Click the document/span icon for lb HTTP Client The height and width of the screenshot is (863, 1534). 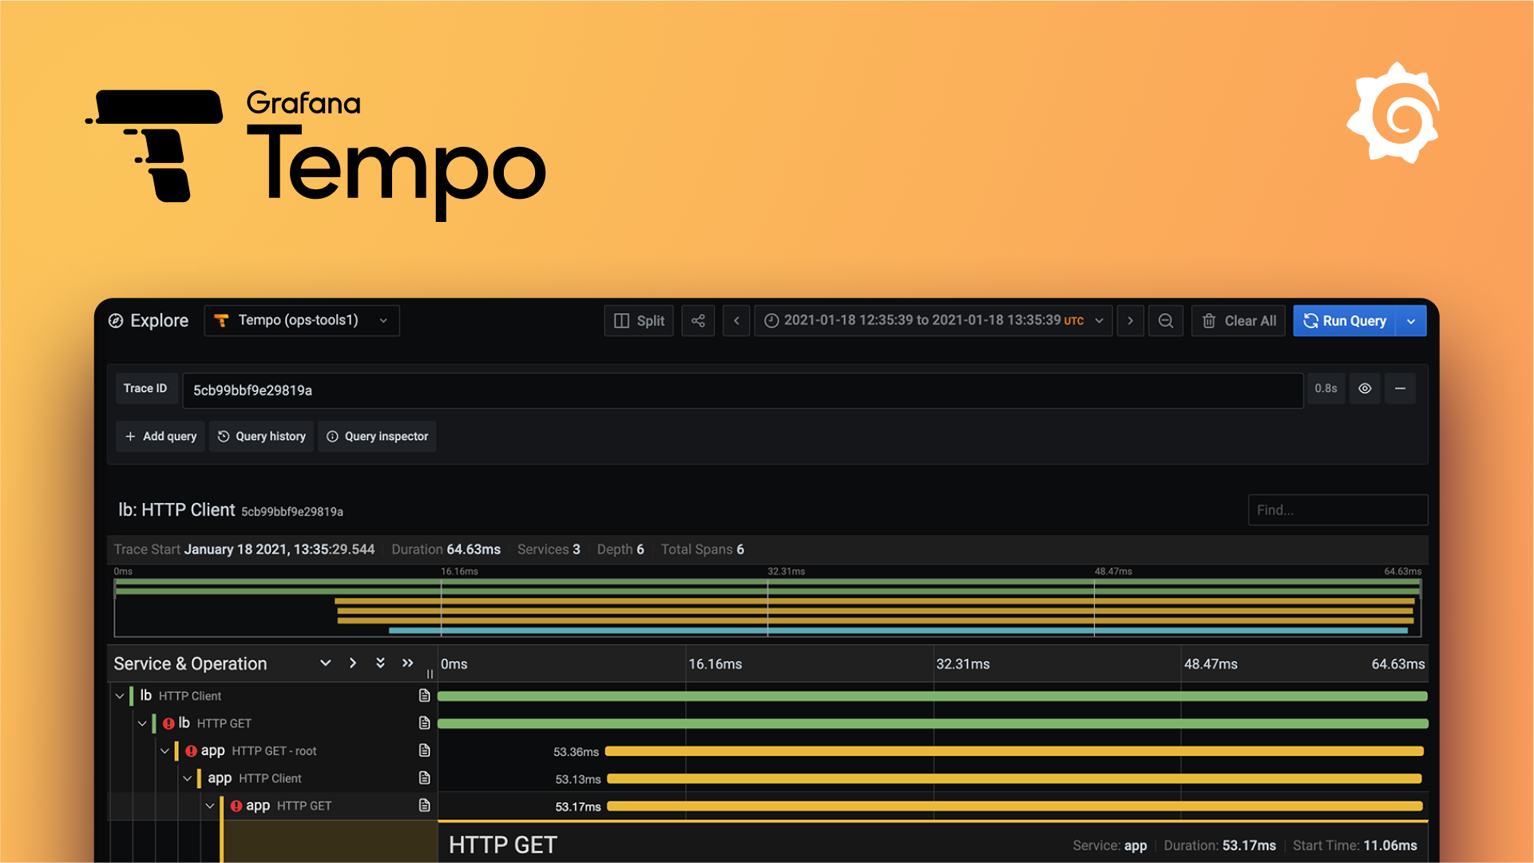coord(423,695)
